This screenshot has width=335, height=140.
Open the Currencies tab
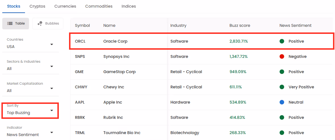point(65,6)
